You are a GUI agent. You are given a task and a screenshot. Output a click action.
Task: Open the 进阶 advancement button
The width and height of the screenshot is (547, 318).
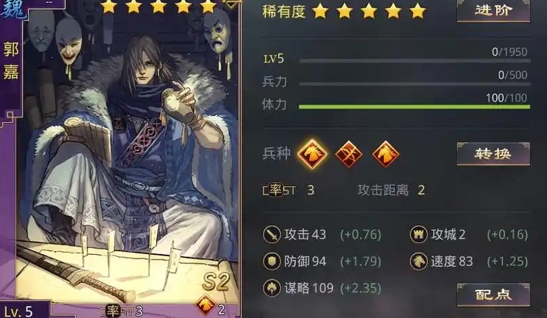[493, 10]
